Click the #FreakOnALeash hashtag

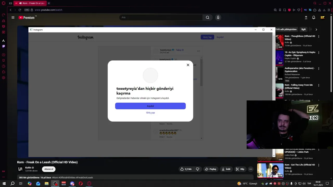(85, 178)
